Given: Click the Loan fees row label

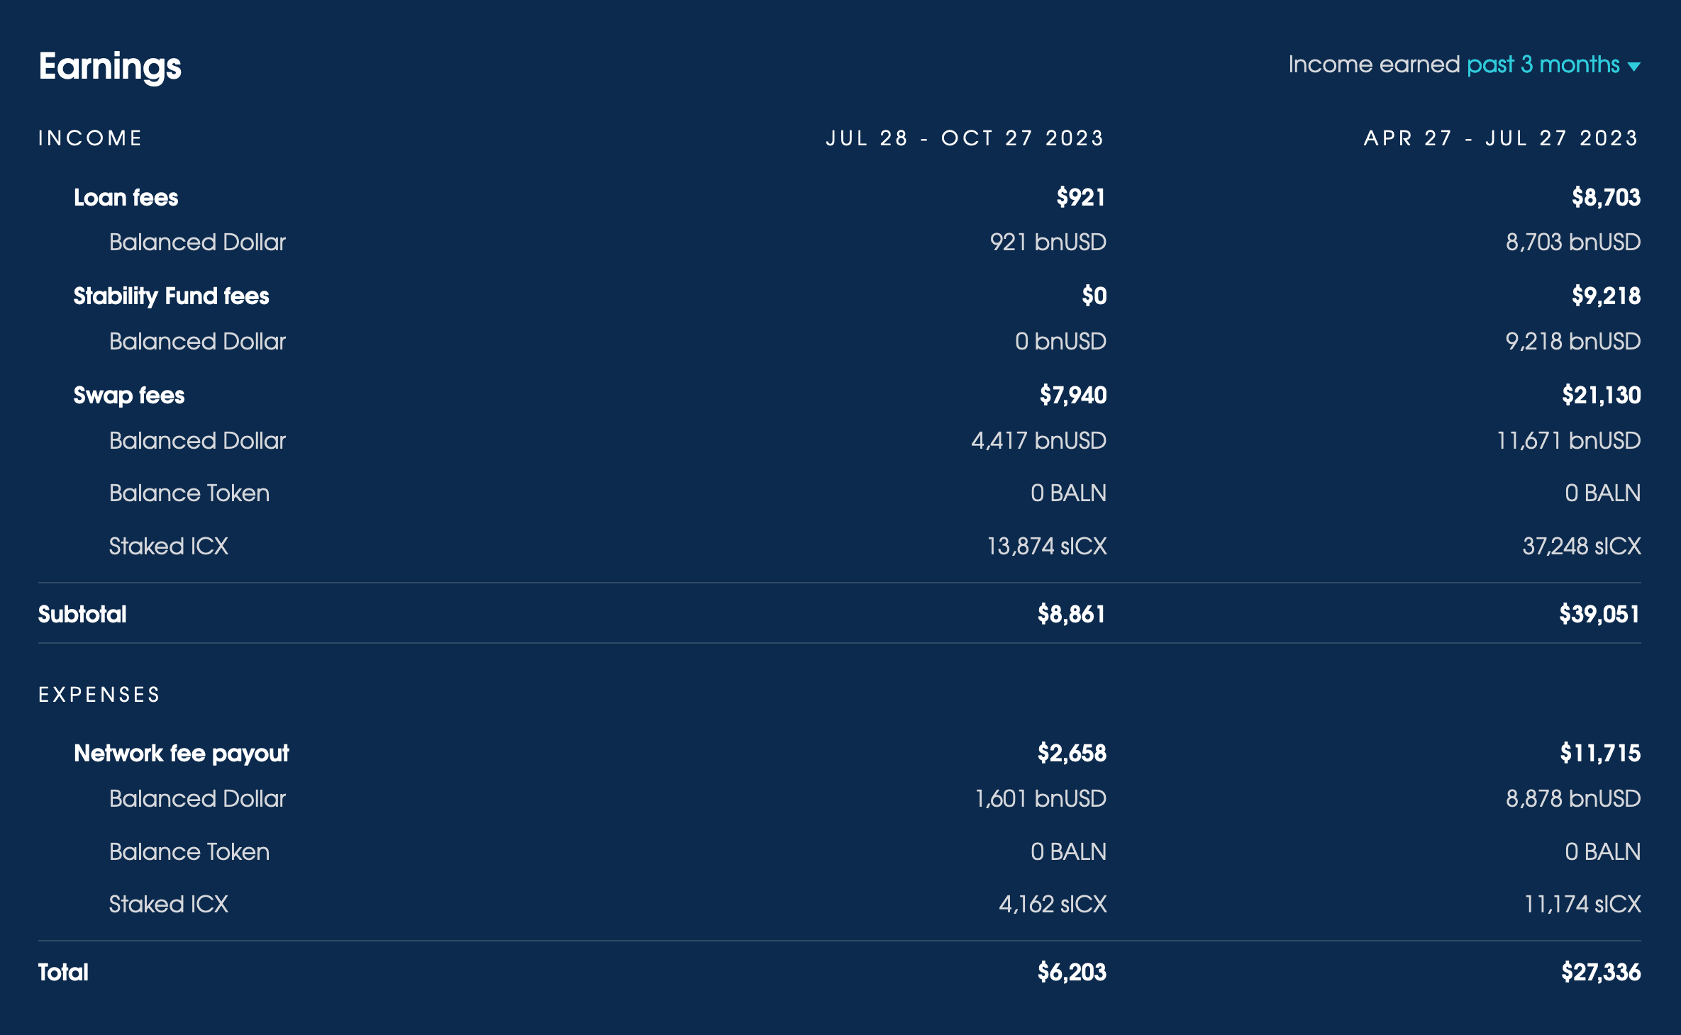Looking at the screenshot, I should point(126,197).
